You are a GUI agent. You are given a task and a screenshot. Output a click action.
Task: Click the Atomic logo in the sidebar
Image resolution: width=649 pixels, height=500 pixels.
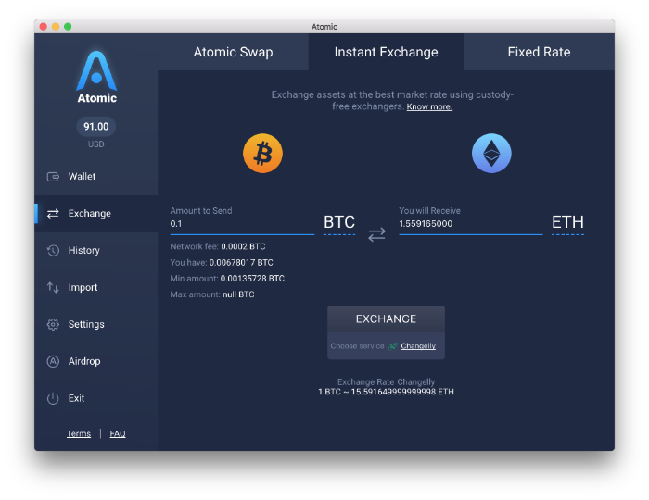[x=96, y=77]
